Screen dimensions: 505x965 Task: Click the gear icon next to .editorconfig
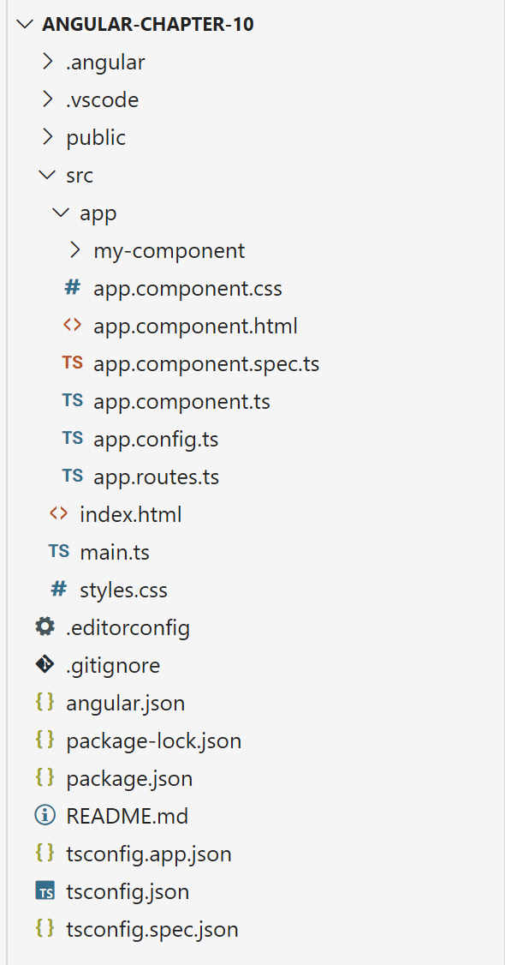coord(45,626)
